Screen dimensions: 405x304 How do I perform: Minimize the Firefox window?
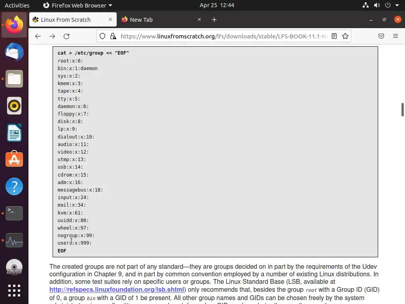371,20
